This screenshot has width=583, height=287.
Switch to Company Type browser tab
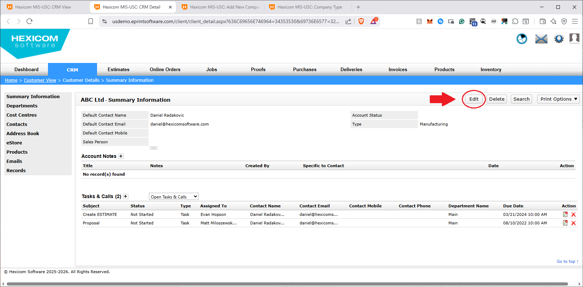pyautogui.click(x=308, y=7)
